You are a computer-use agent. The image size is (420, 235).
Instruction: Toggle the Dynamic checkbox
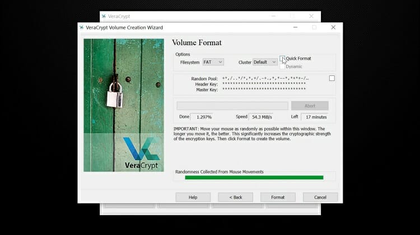(x=283, y=66)
